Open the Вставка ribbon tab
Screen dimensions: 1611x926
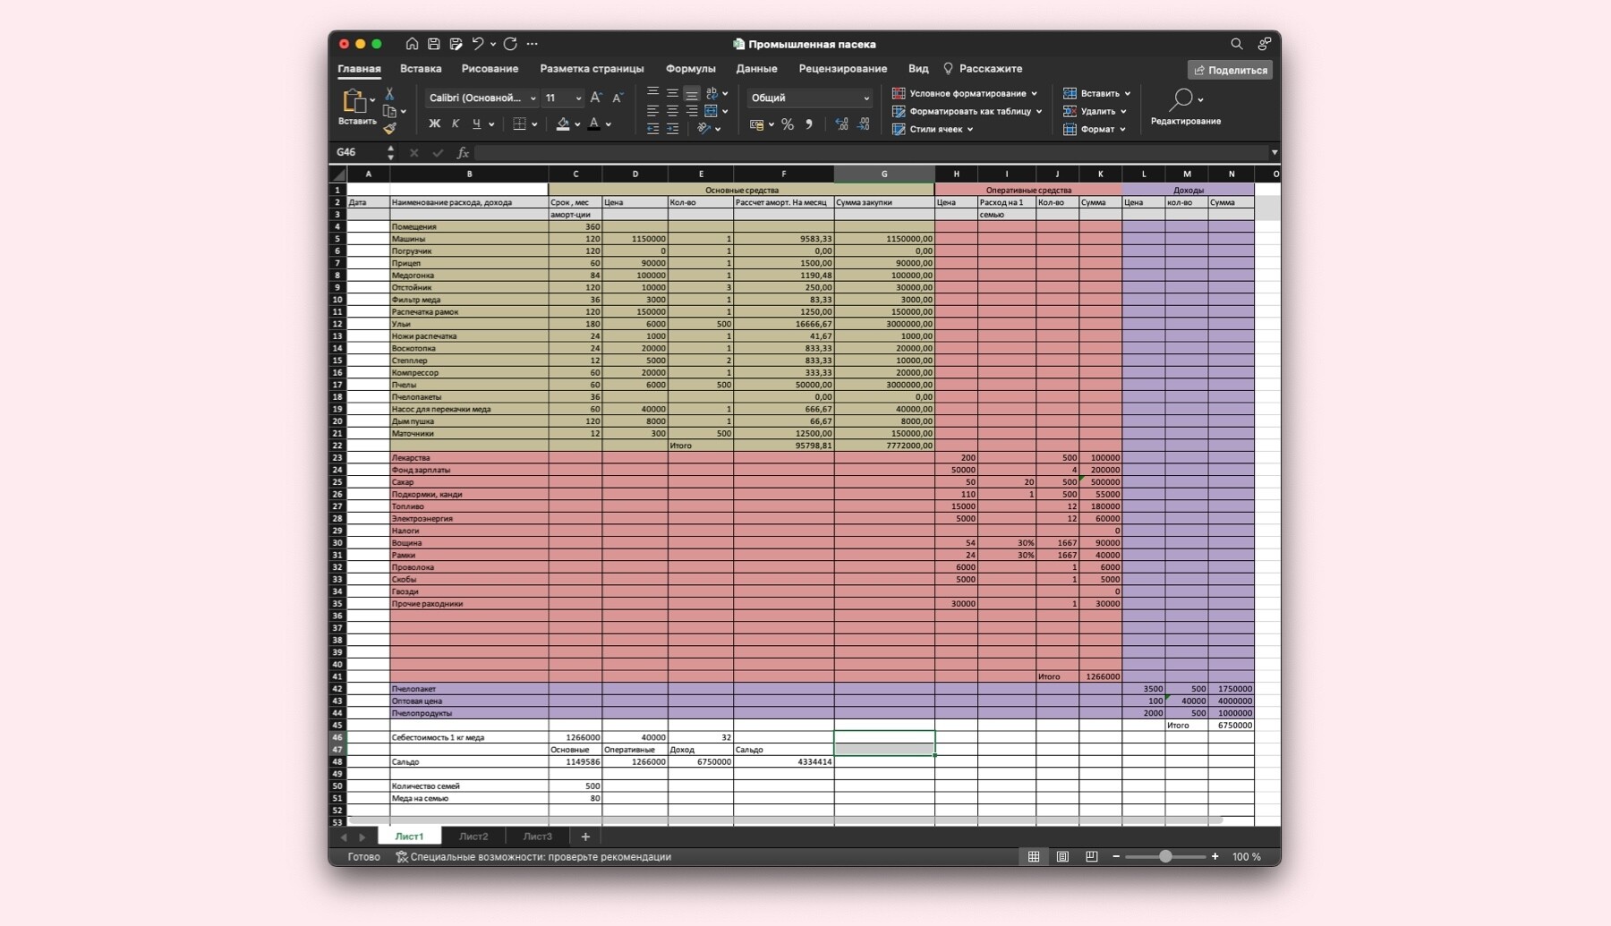pos(421,69)
